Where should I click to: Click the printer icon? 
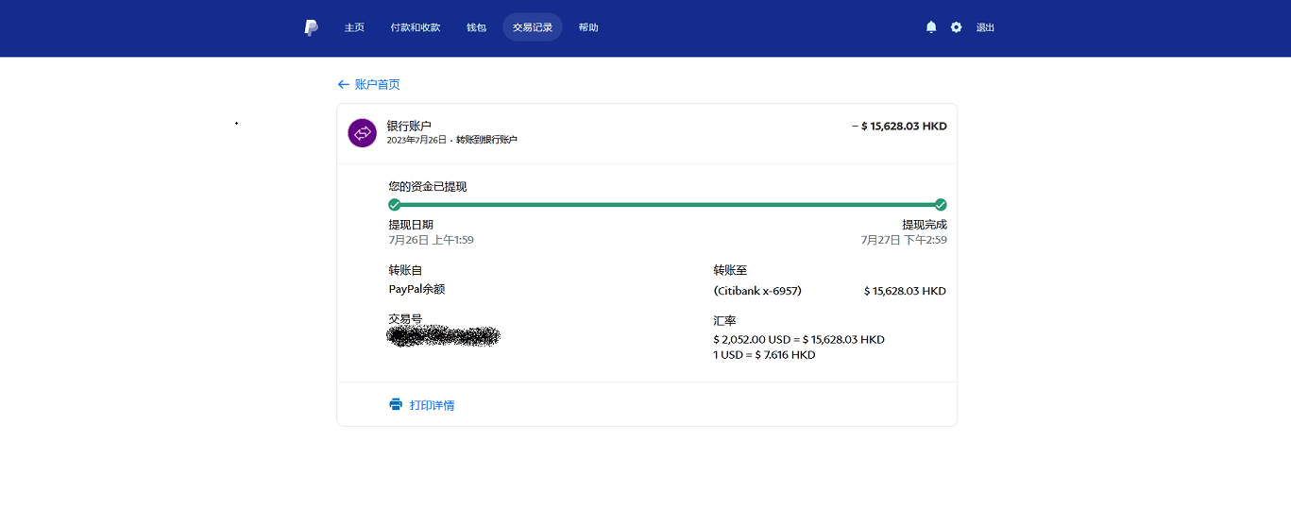click(396, 404)
